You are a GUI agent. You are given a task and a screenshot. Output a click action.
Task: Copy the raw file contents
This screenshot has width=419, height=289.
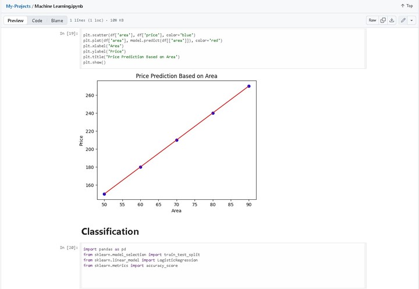(383, 20)
